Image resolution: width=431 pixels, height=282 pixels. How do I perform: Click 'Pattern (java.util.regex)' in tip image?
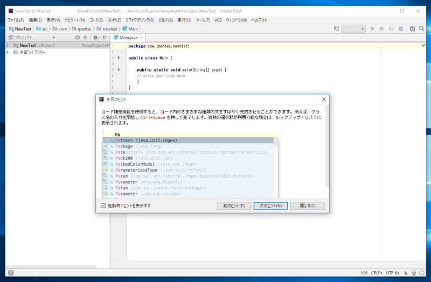click(x=188, y=140)
